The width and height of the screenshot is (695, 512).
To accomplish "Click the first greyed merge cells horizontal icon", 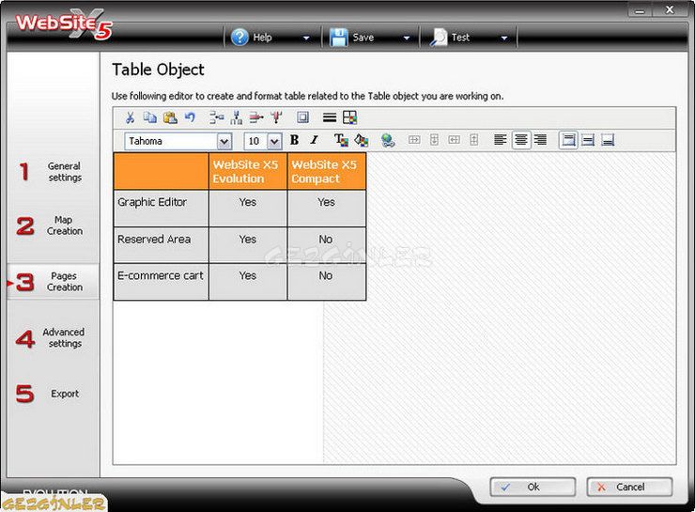I will coord(414,140).
